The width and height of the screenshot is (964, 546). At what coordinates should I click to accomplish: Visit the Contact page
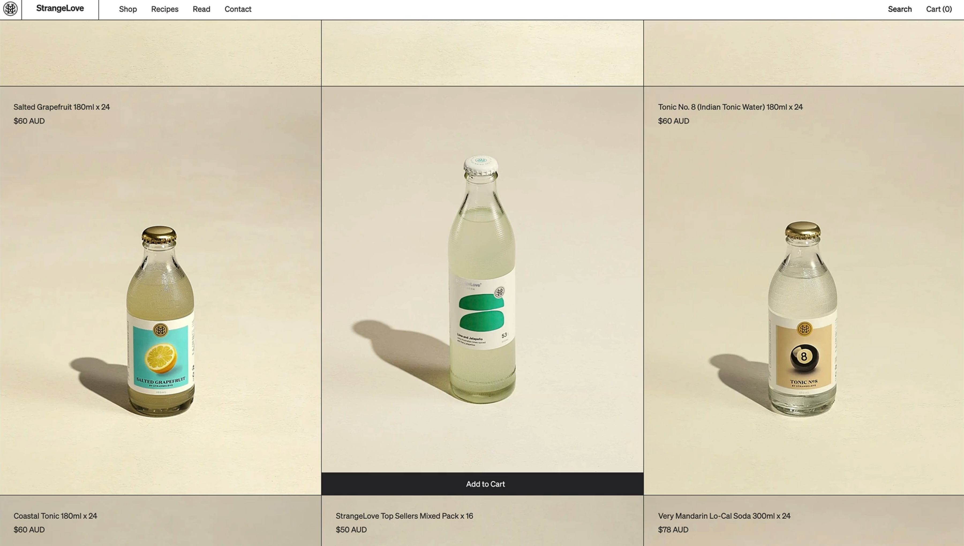pyautogui.click(x=238, y=9)
